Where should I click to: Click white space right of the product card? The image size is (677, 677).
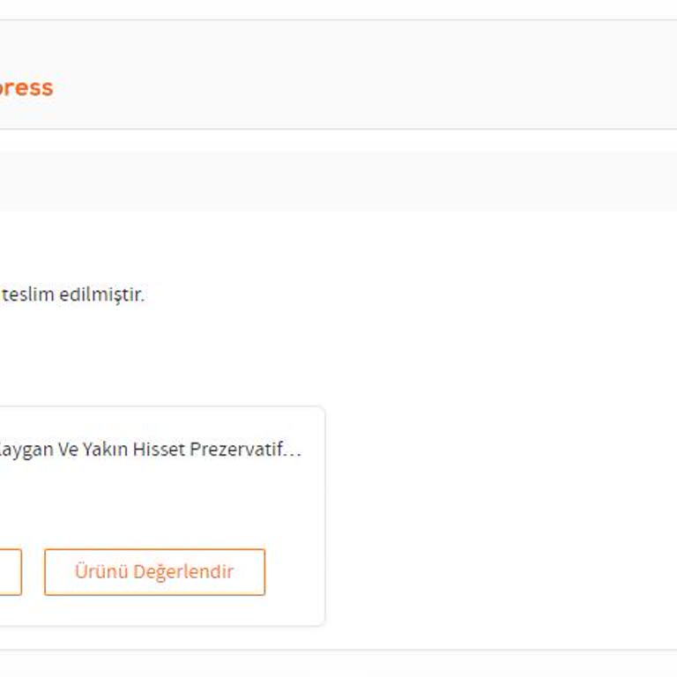point(494,511)
